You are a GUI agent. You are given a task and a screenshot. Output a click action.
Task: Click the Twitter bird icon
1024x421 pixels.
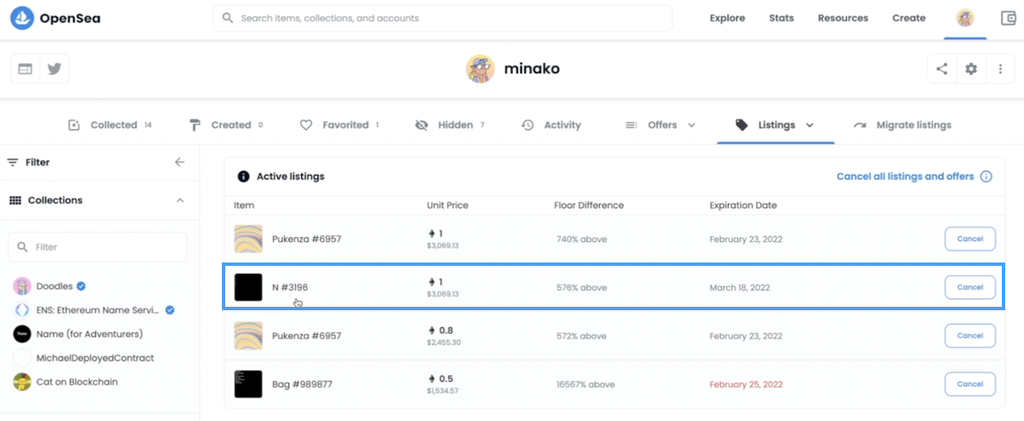pyautogui.click(x=55, y=69)
